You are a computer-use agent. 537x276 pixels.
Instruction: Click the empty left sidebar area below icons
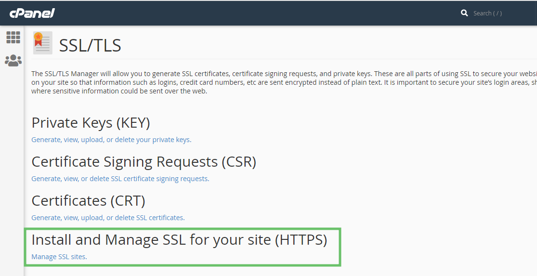[x=12, y=169]
